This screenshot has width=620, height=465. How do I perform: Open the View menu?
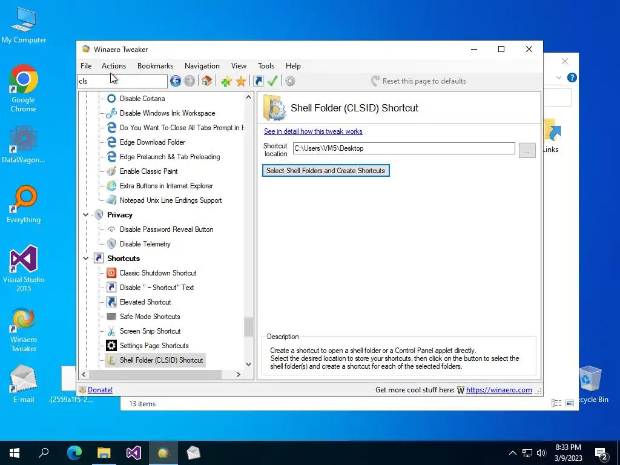pos(239,66)
